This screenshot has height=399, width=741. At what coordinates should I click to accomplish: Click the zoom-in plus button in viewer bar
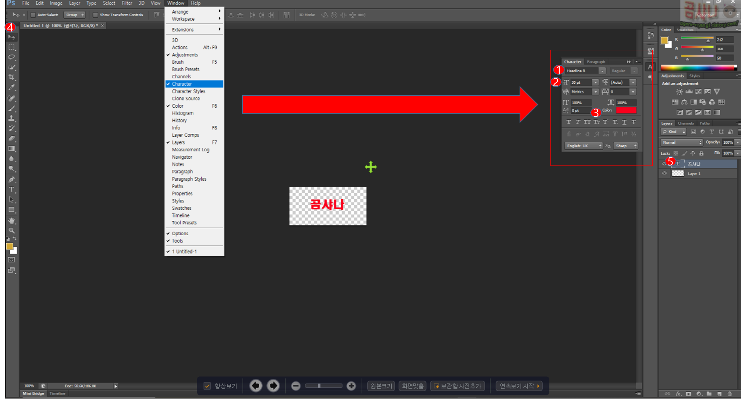pyautogui.click(x=351, y=386)
